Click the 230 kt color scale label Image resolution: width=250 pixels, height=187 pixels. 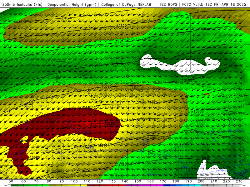239,181
